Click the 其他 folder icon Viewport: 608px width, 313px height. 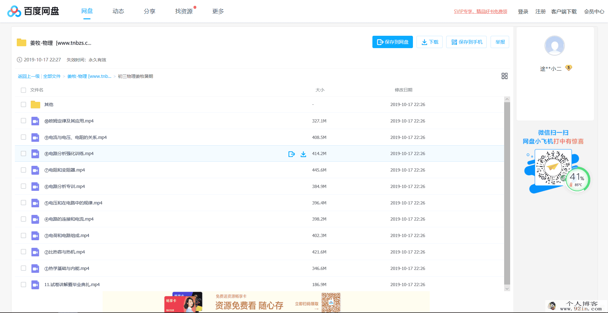[x=35, y=104]
